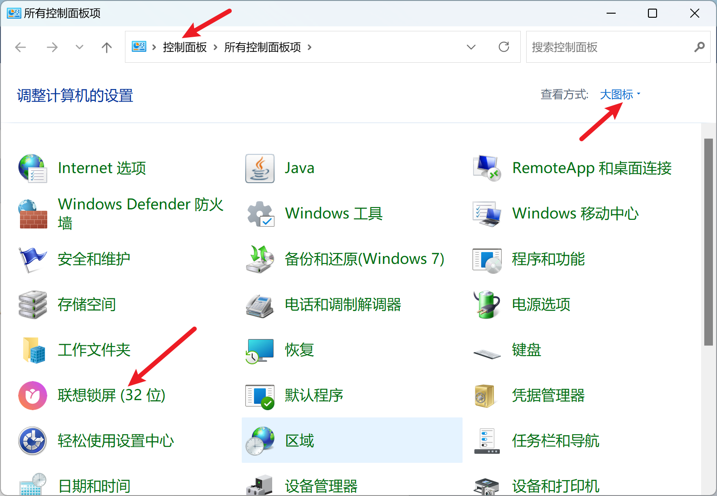Open the Java link text
Screen dimensions: 717x496
299,168
